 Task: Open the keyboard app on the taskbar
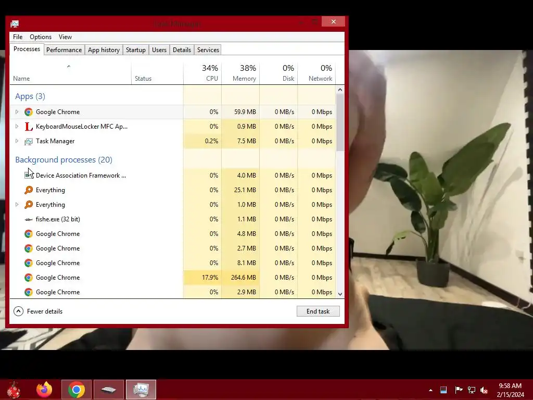pyautogui.click(x=109, y=390)
